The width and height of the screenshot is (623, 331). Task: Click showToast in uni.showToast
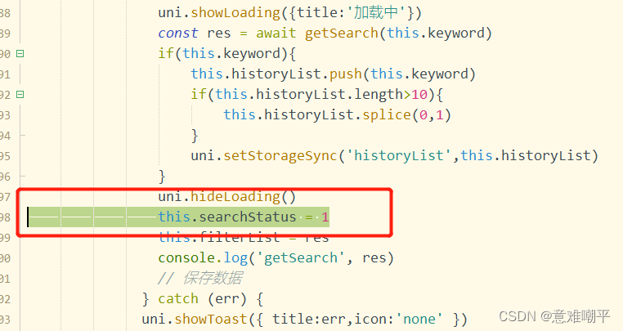pos(211,319)
